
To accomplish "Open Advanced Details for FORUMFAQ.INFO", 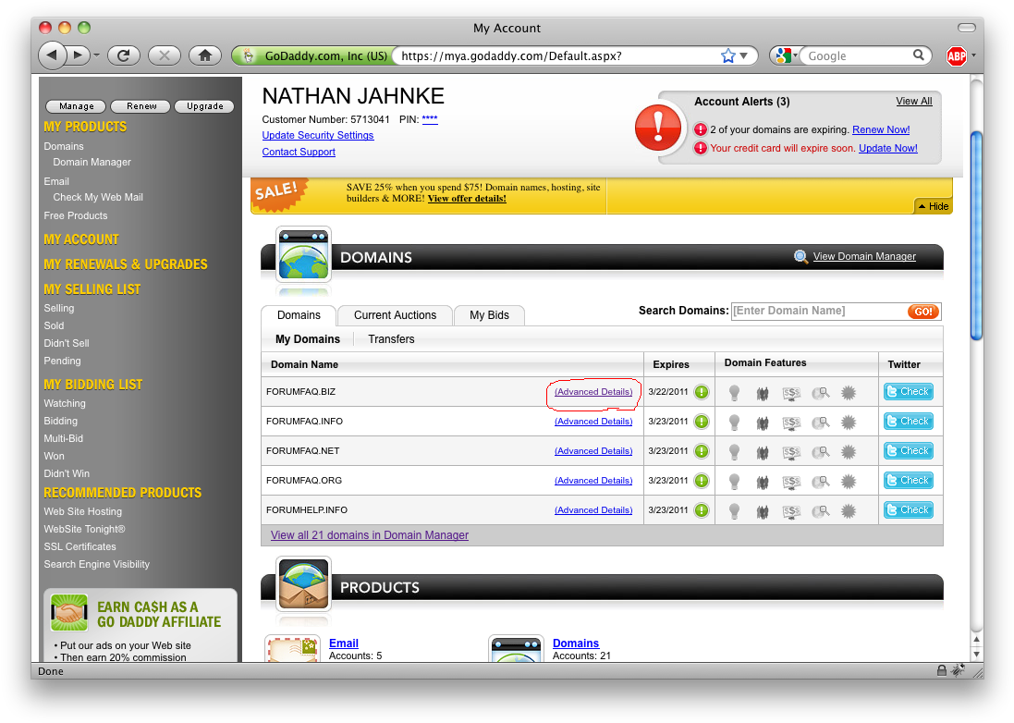I will 593,421.
